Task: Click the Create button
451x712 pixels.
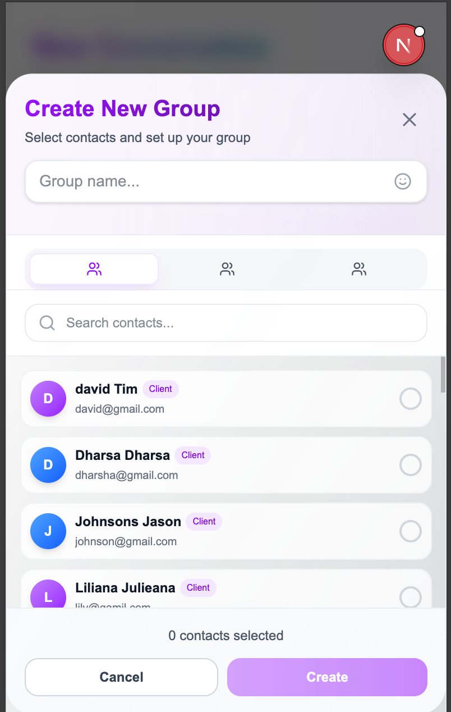Action: [327, 677]
